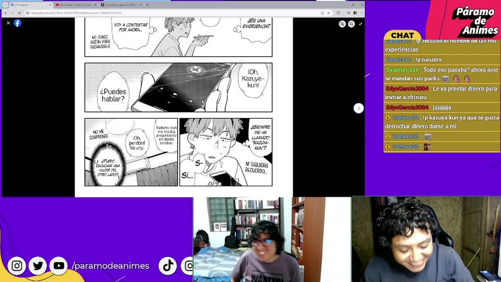Go back in browser history
Viewport: 501px width, 282px height.
tap(5, 13)
